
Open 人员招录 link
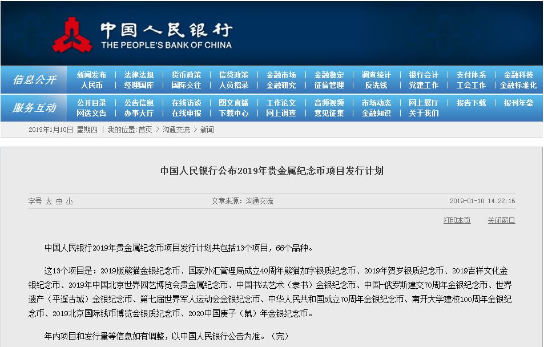pos(234,85)
